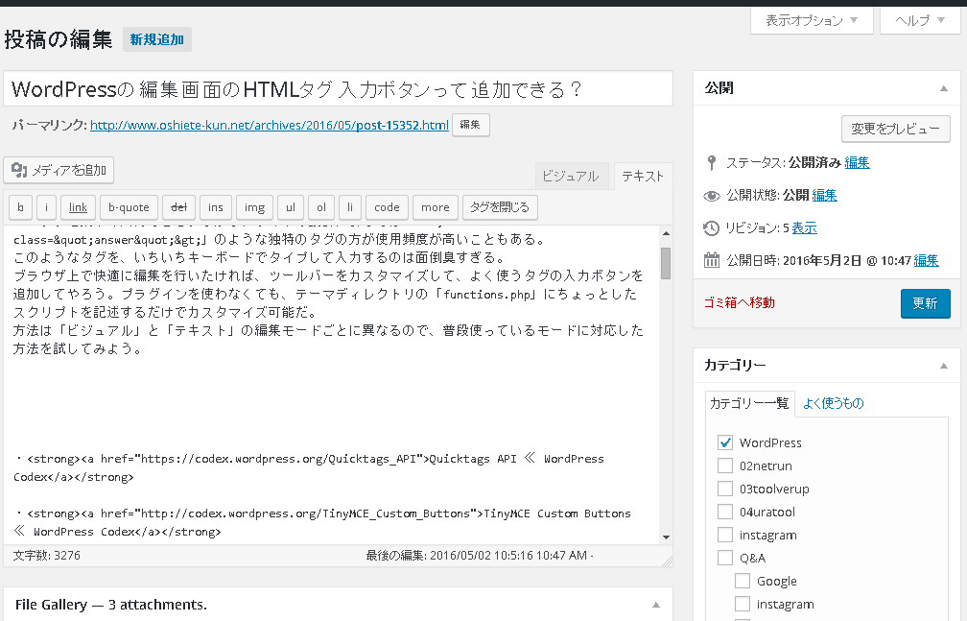Click the editor scrollbar thumb
Viewport: 967px width, 621px height.
pos(666,264)
